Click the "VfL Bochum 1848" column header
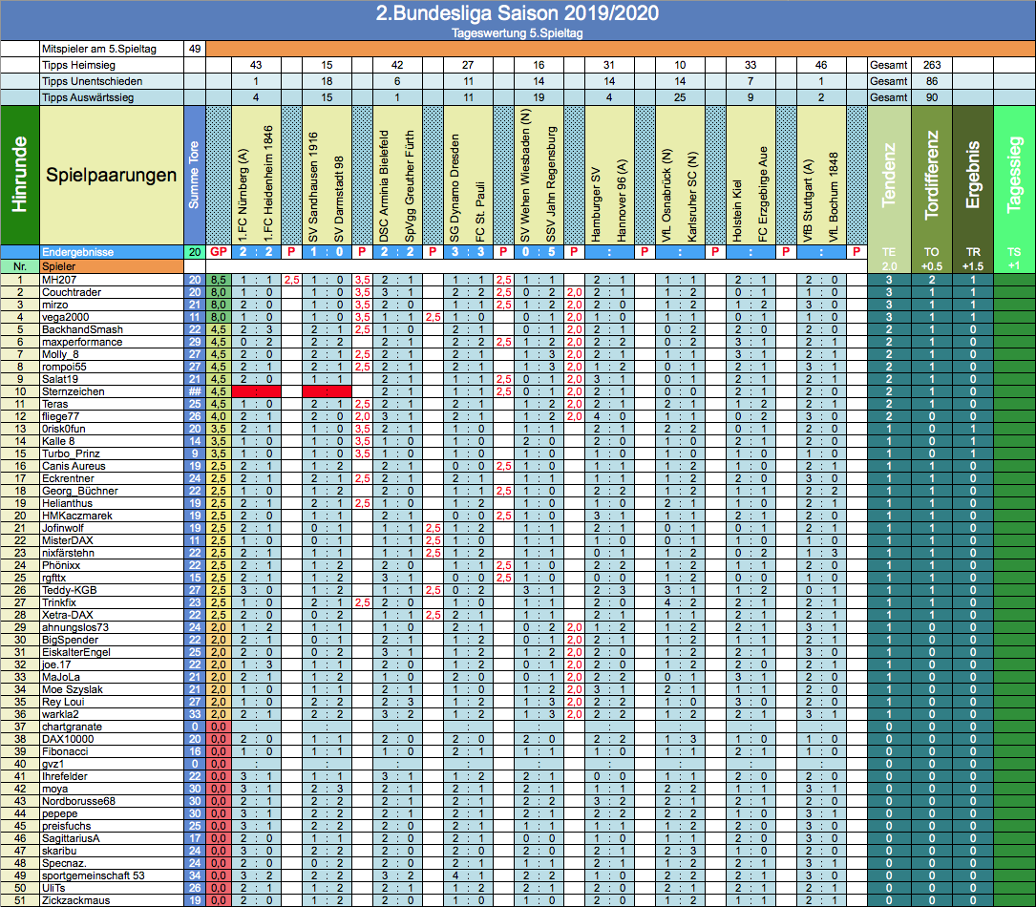This screenshot has width=1036, height=907. (834, 197)
